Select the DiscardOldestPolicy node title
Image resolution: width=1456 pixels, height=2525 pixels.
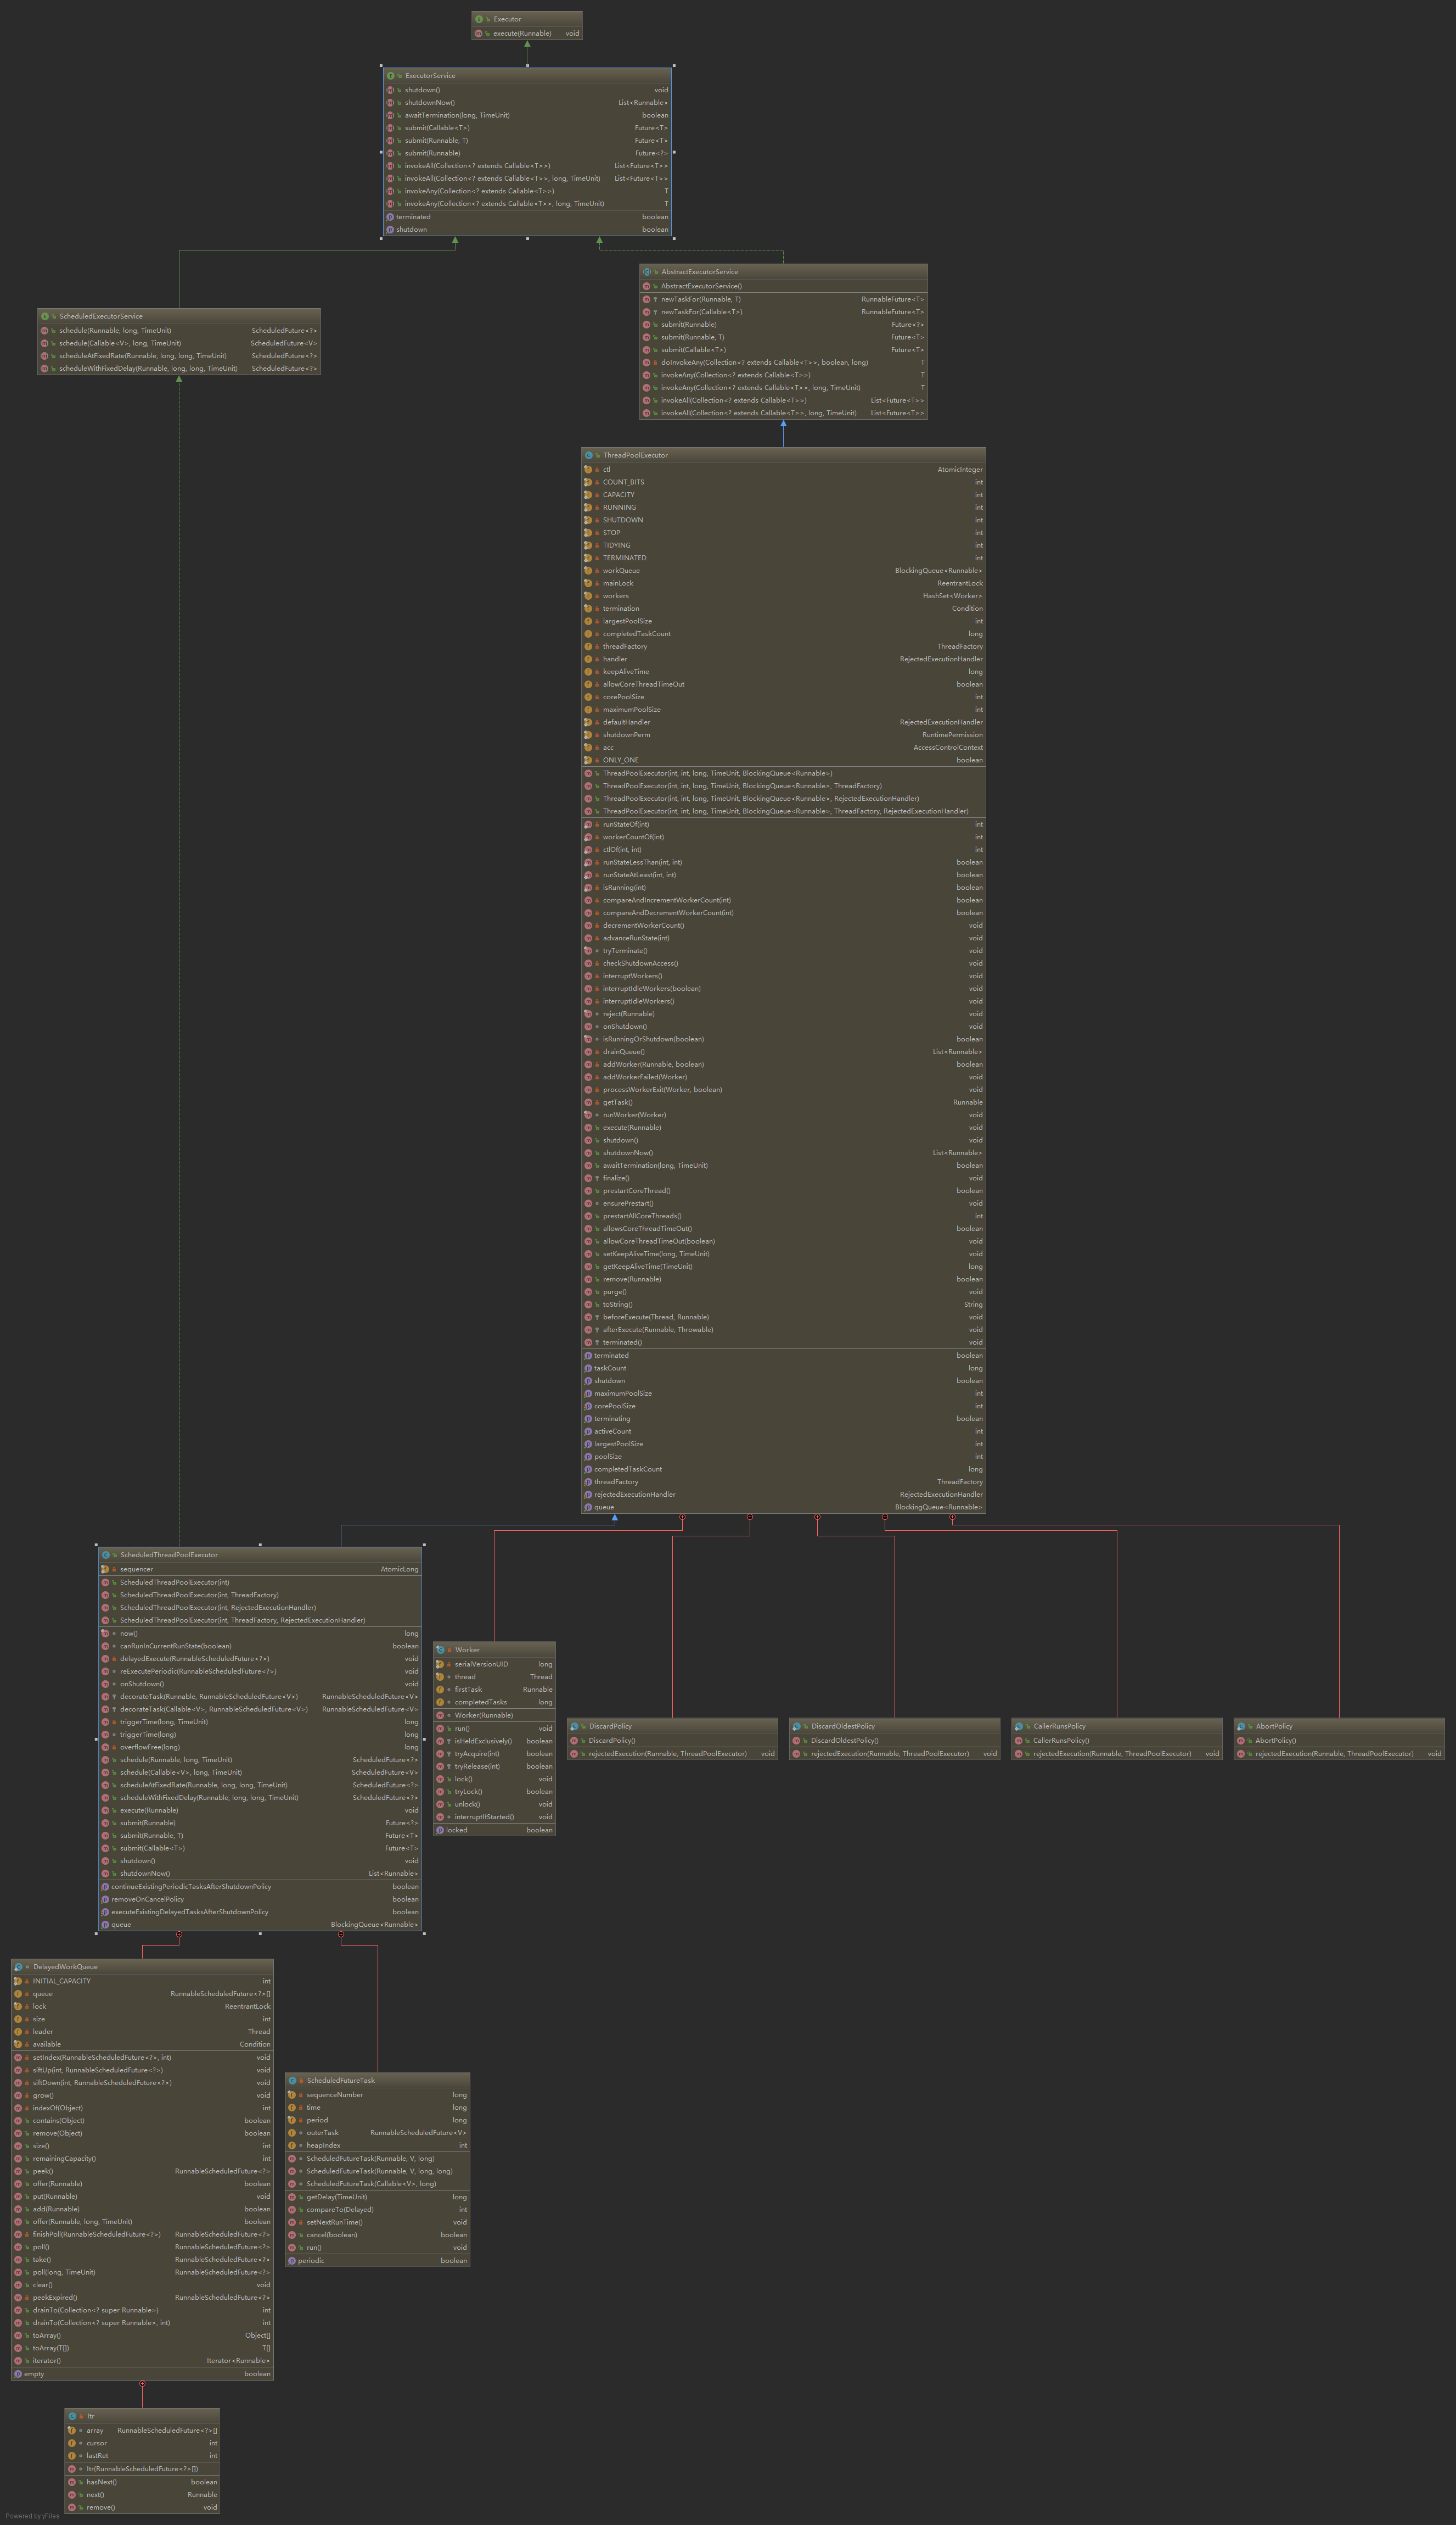(843, 1726)
